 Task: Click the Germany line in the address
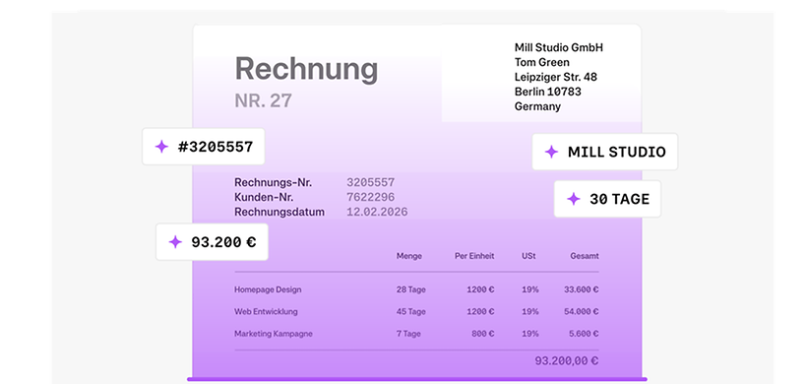(537, 106)
